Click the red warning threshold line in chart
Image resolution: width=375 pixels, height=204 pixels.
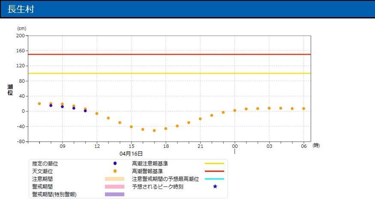[169, 54]
